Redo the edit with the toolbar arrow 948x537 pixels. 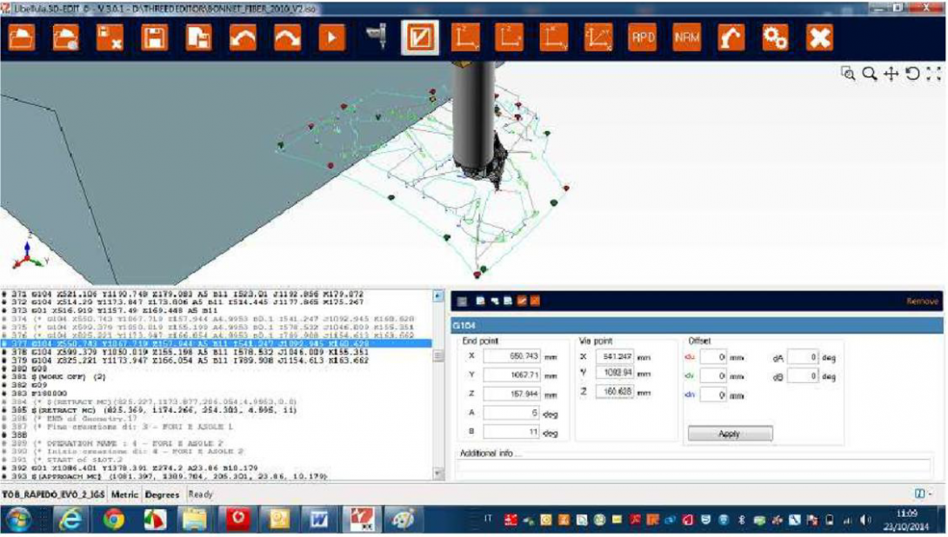click(287, 37)
